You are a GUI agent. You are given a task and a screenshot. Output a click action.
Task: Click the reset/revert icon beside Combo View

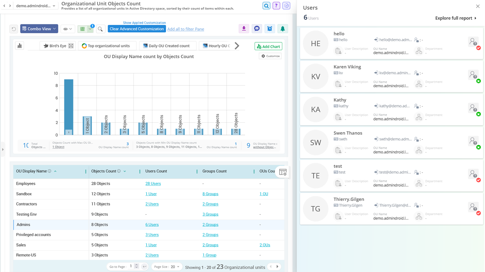point(14,28)
